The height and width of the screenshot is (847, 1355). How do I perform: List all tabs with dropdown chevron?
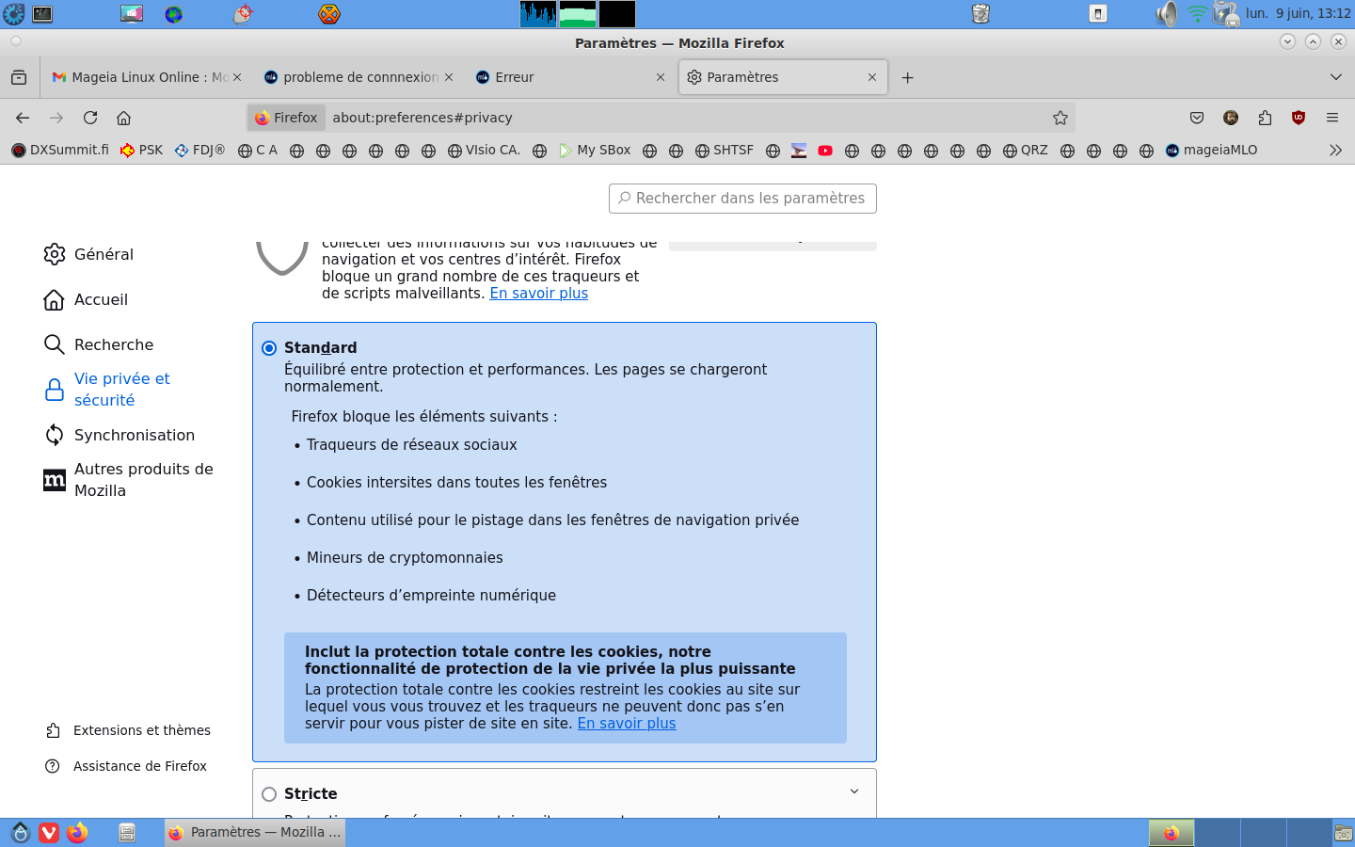pyautogui.click(x=1336, y=77)
